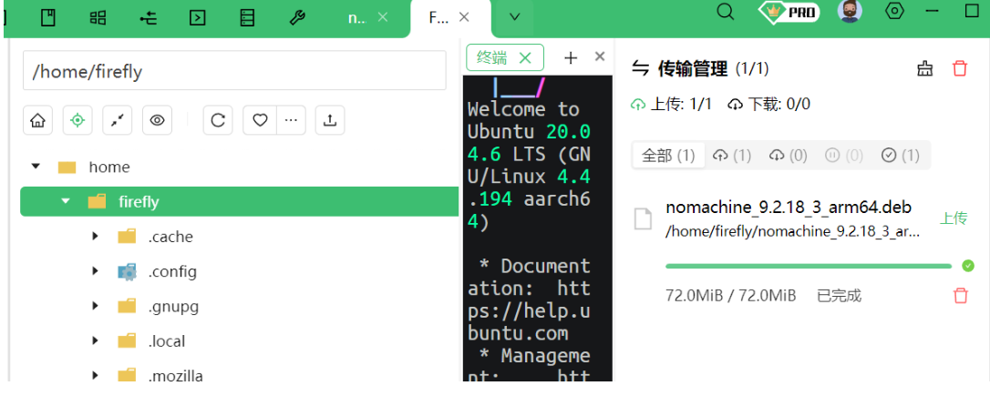Viewport: 990px width, 396px height.
Task: Click the green locate target icon
Action: 77,120
